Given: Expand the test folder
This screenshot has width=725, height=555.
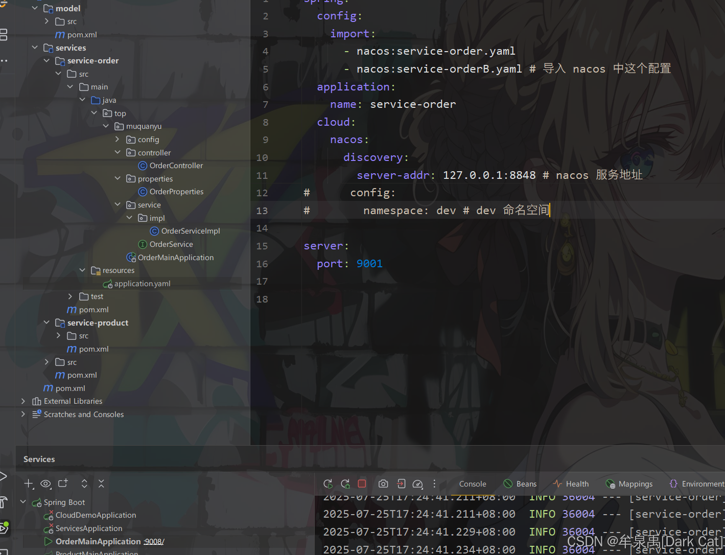Looking at the screenshot, I should 70,296.
